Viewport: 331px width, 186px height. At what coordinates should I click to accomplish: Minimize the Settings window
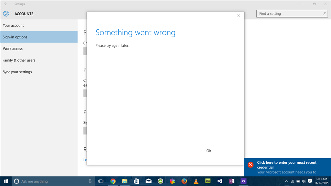303,4
